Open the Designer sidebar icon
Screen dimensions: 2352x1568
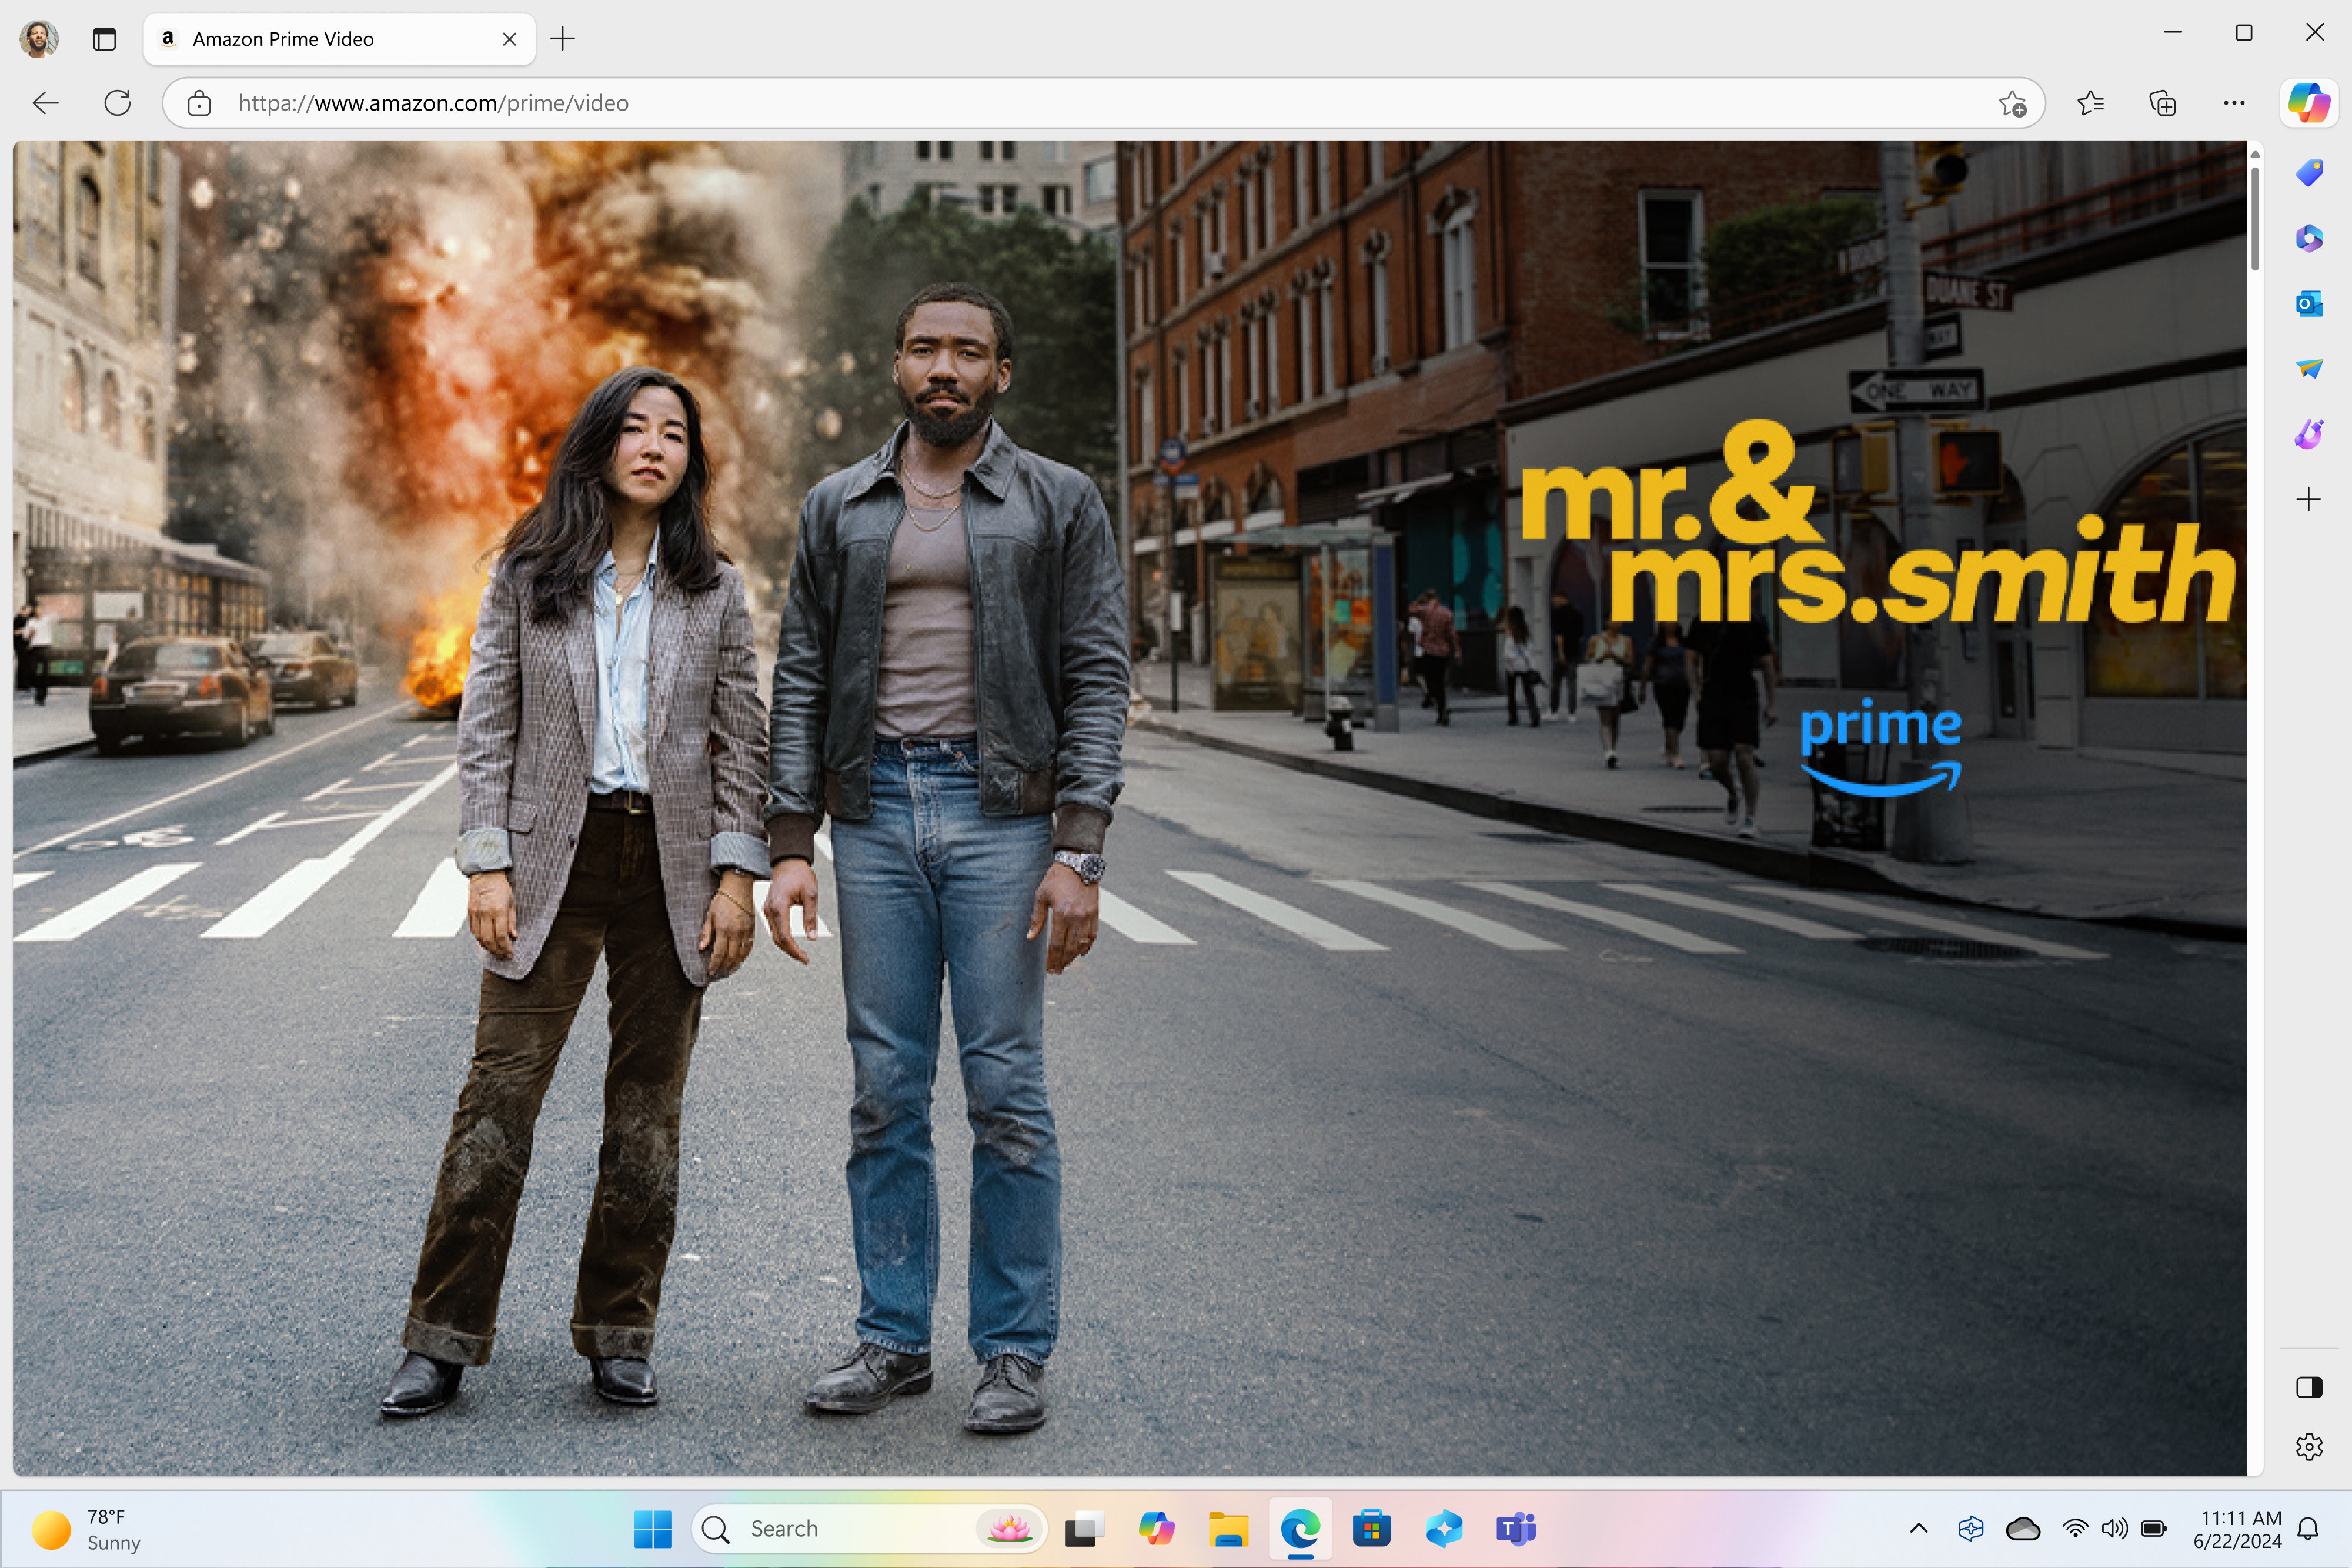coord(2308,433)
